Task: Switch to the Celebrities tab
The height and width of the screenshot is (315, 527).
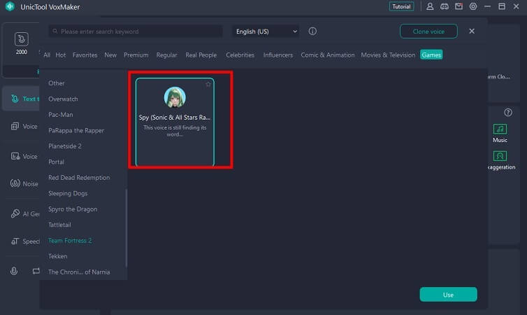Action: point(240,55)
